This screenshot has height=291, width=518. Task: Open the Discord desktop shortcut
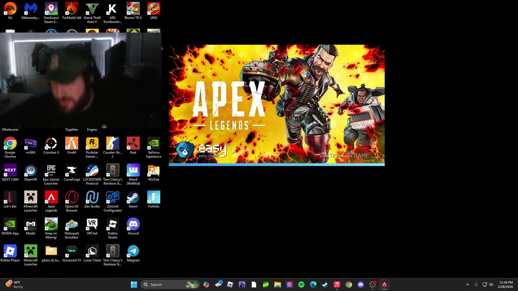(133, 227)
